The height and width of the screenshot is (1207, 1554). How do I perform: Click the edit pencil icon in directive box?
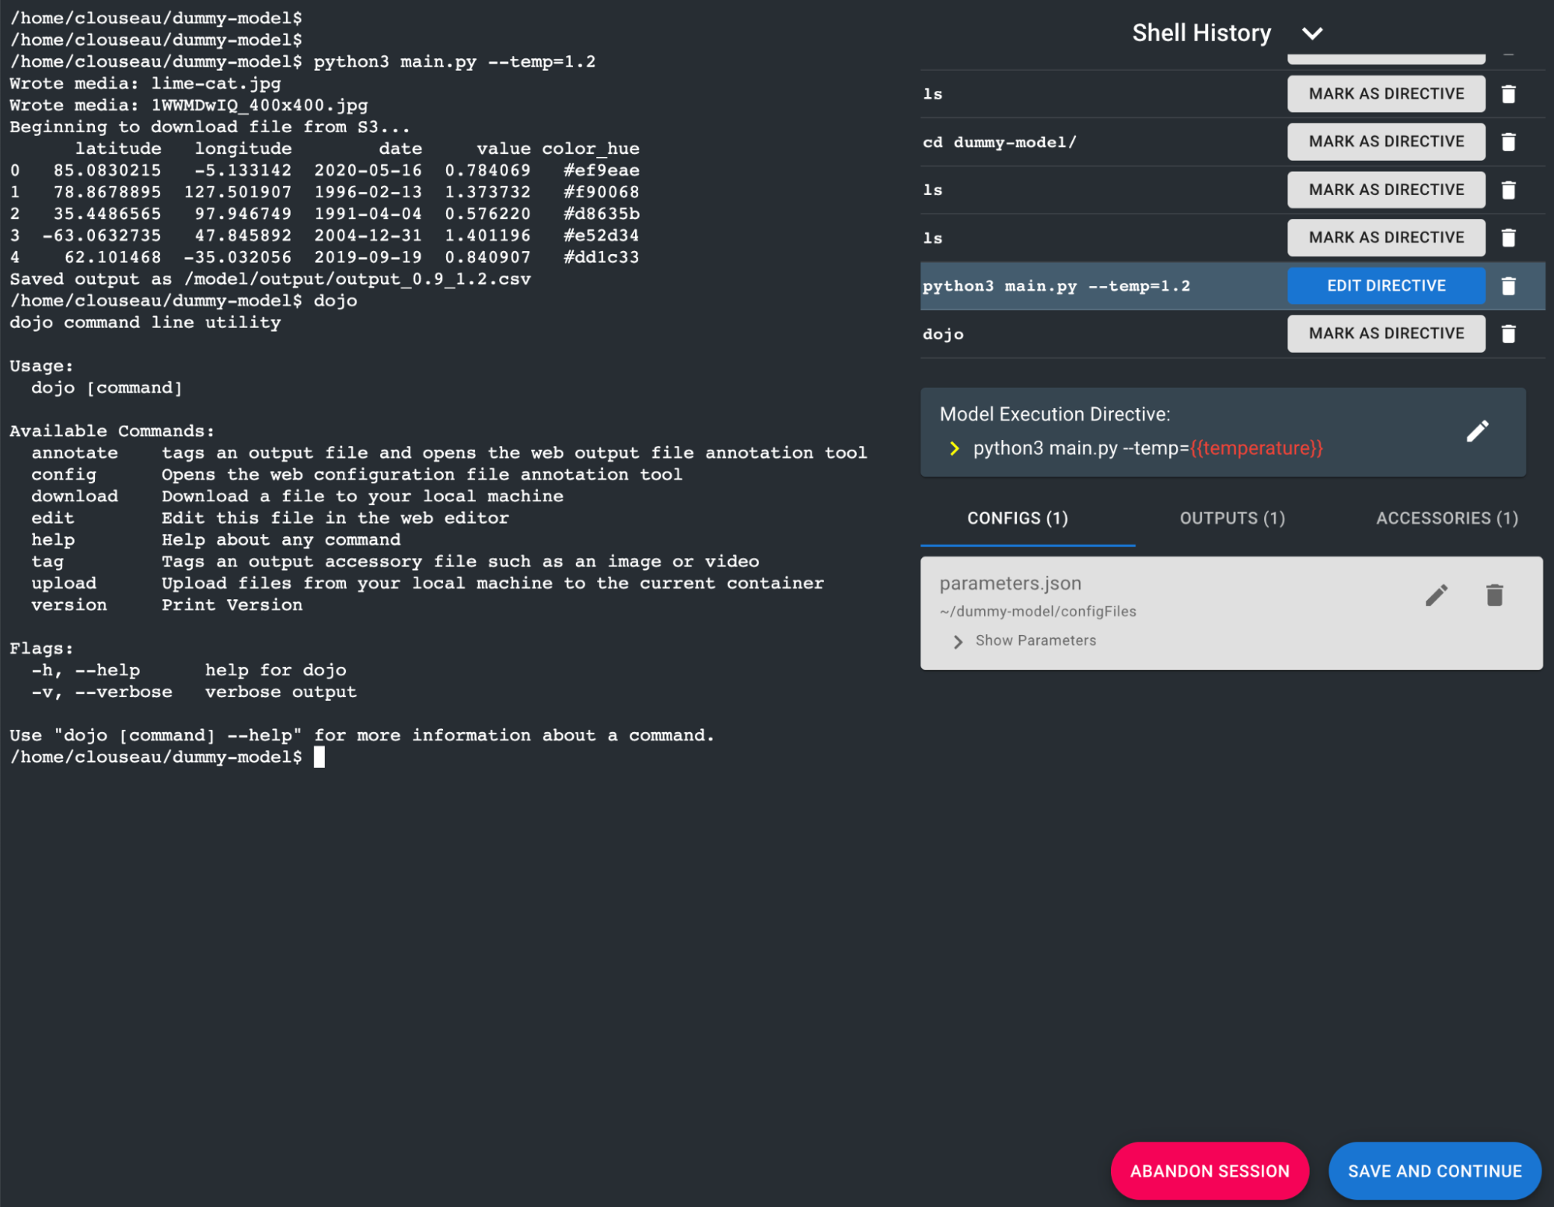(x=1479, y=431)
